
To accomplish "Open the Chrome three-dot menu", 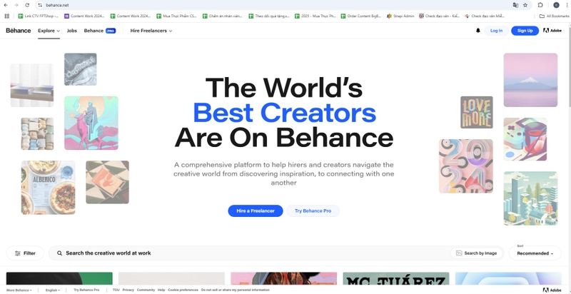I will (567, 5).
